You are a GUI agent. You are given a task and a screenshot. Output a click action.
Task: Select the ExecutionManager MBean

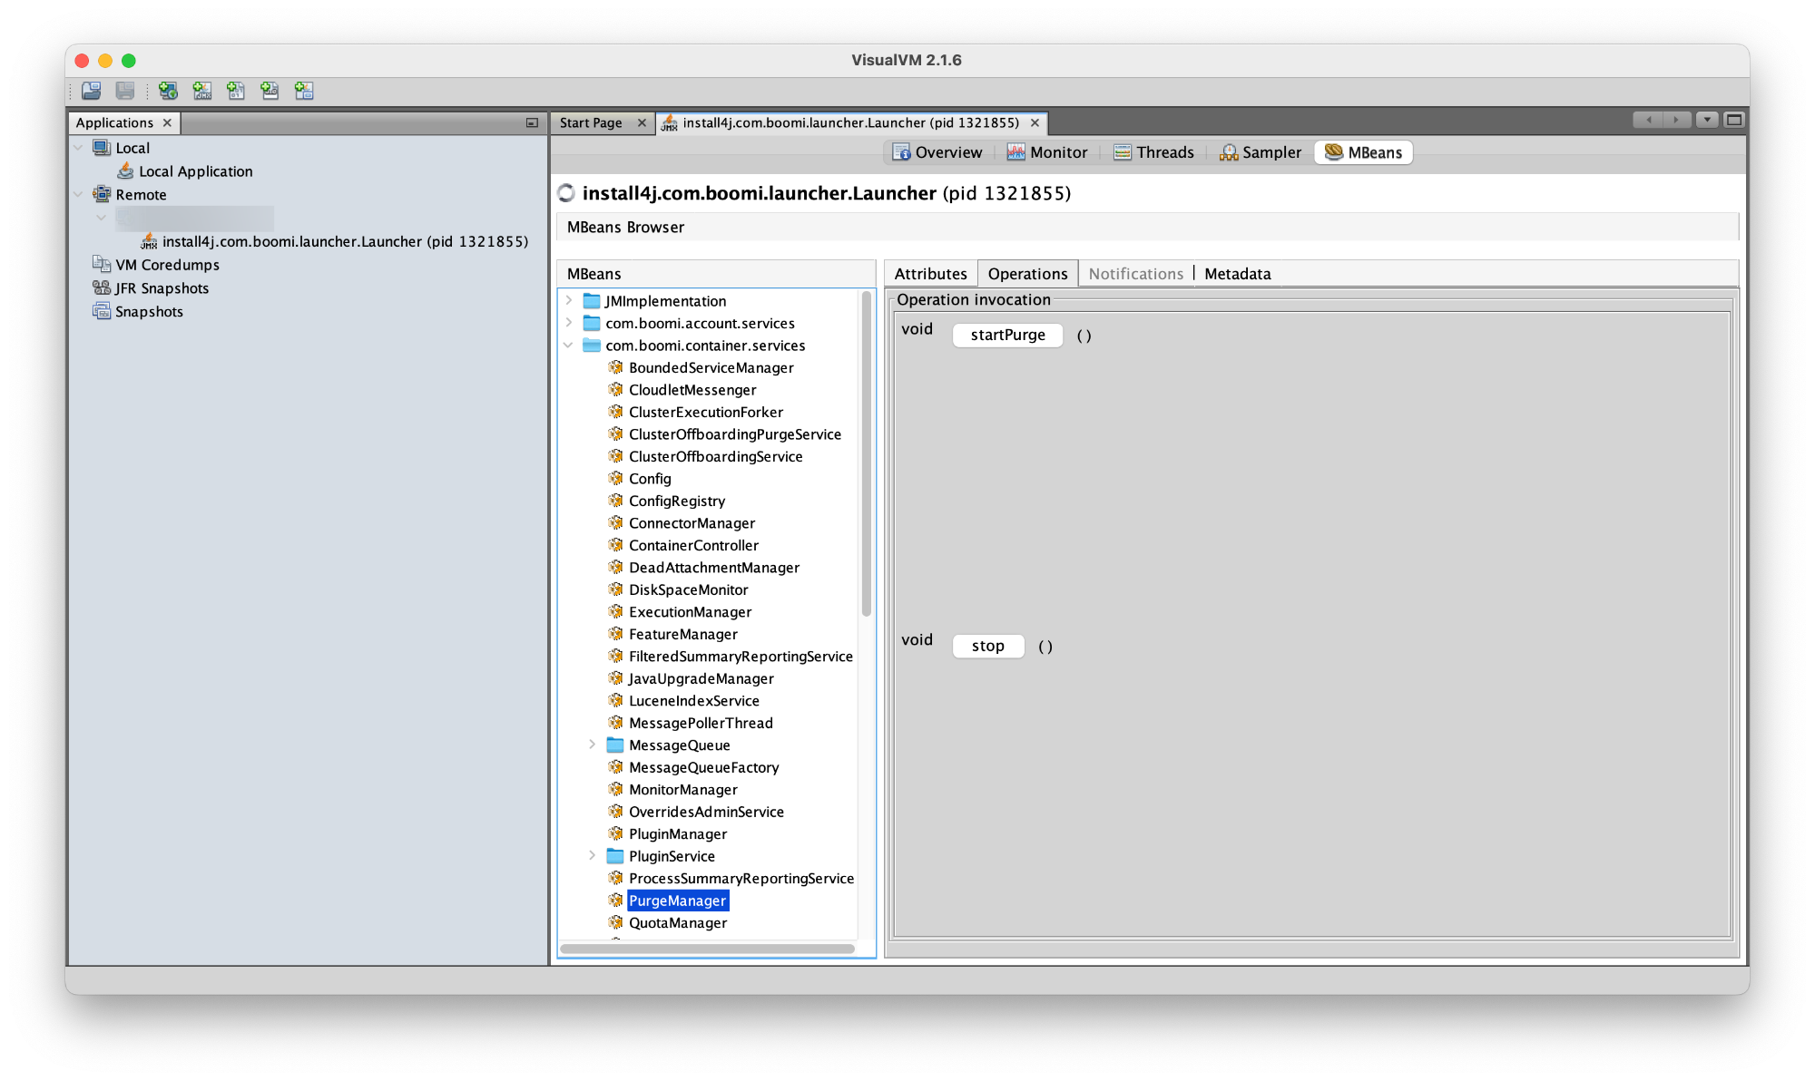(690, 611)
